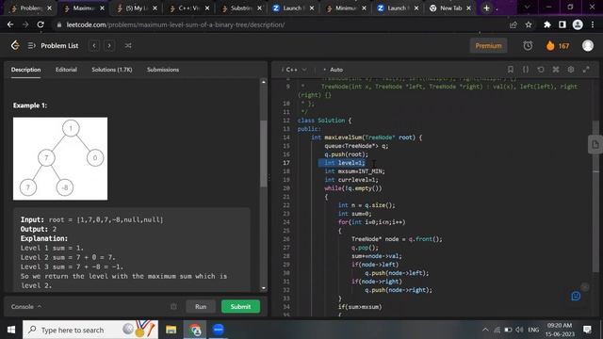Go to next problem arrow
603x339 pixels.
click(x=109, y=46)
